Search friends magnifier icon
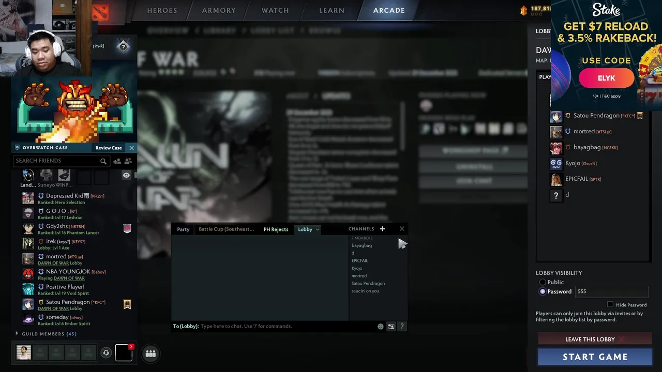Screen dimensions: 662x372 (x=103, y=161)
